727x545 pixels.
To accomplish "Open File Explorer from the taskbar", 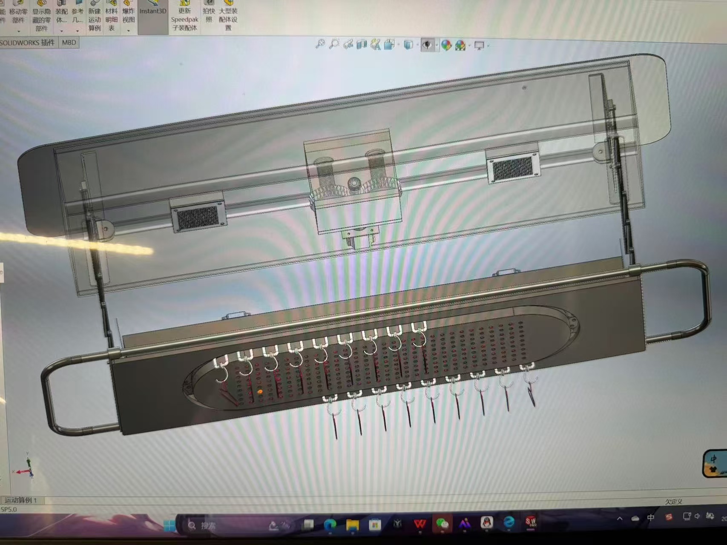I will [x=353, y=525].
